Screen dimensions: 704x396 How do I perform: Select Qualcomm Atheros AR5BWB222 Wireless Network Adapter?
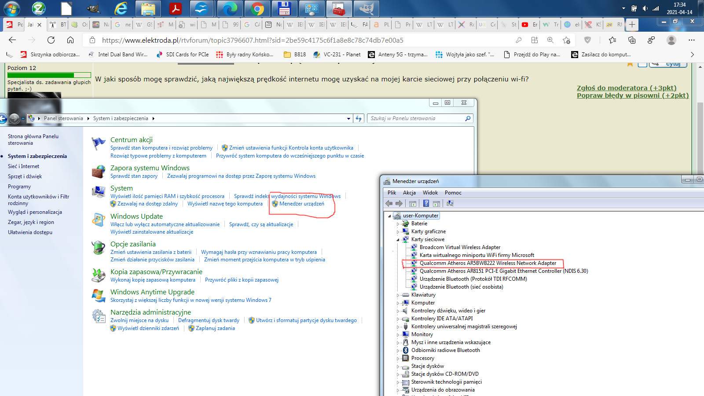tap(488, 263)
